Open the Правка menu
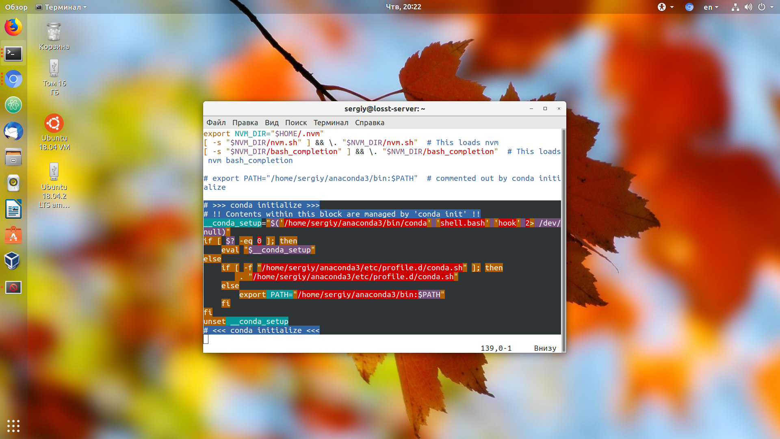The width and height of the screenshot is (780, 439). coord(245,122)
